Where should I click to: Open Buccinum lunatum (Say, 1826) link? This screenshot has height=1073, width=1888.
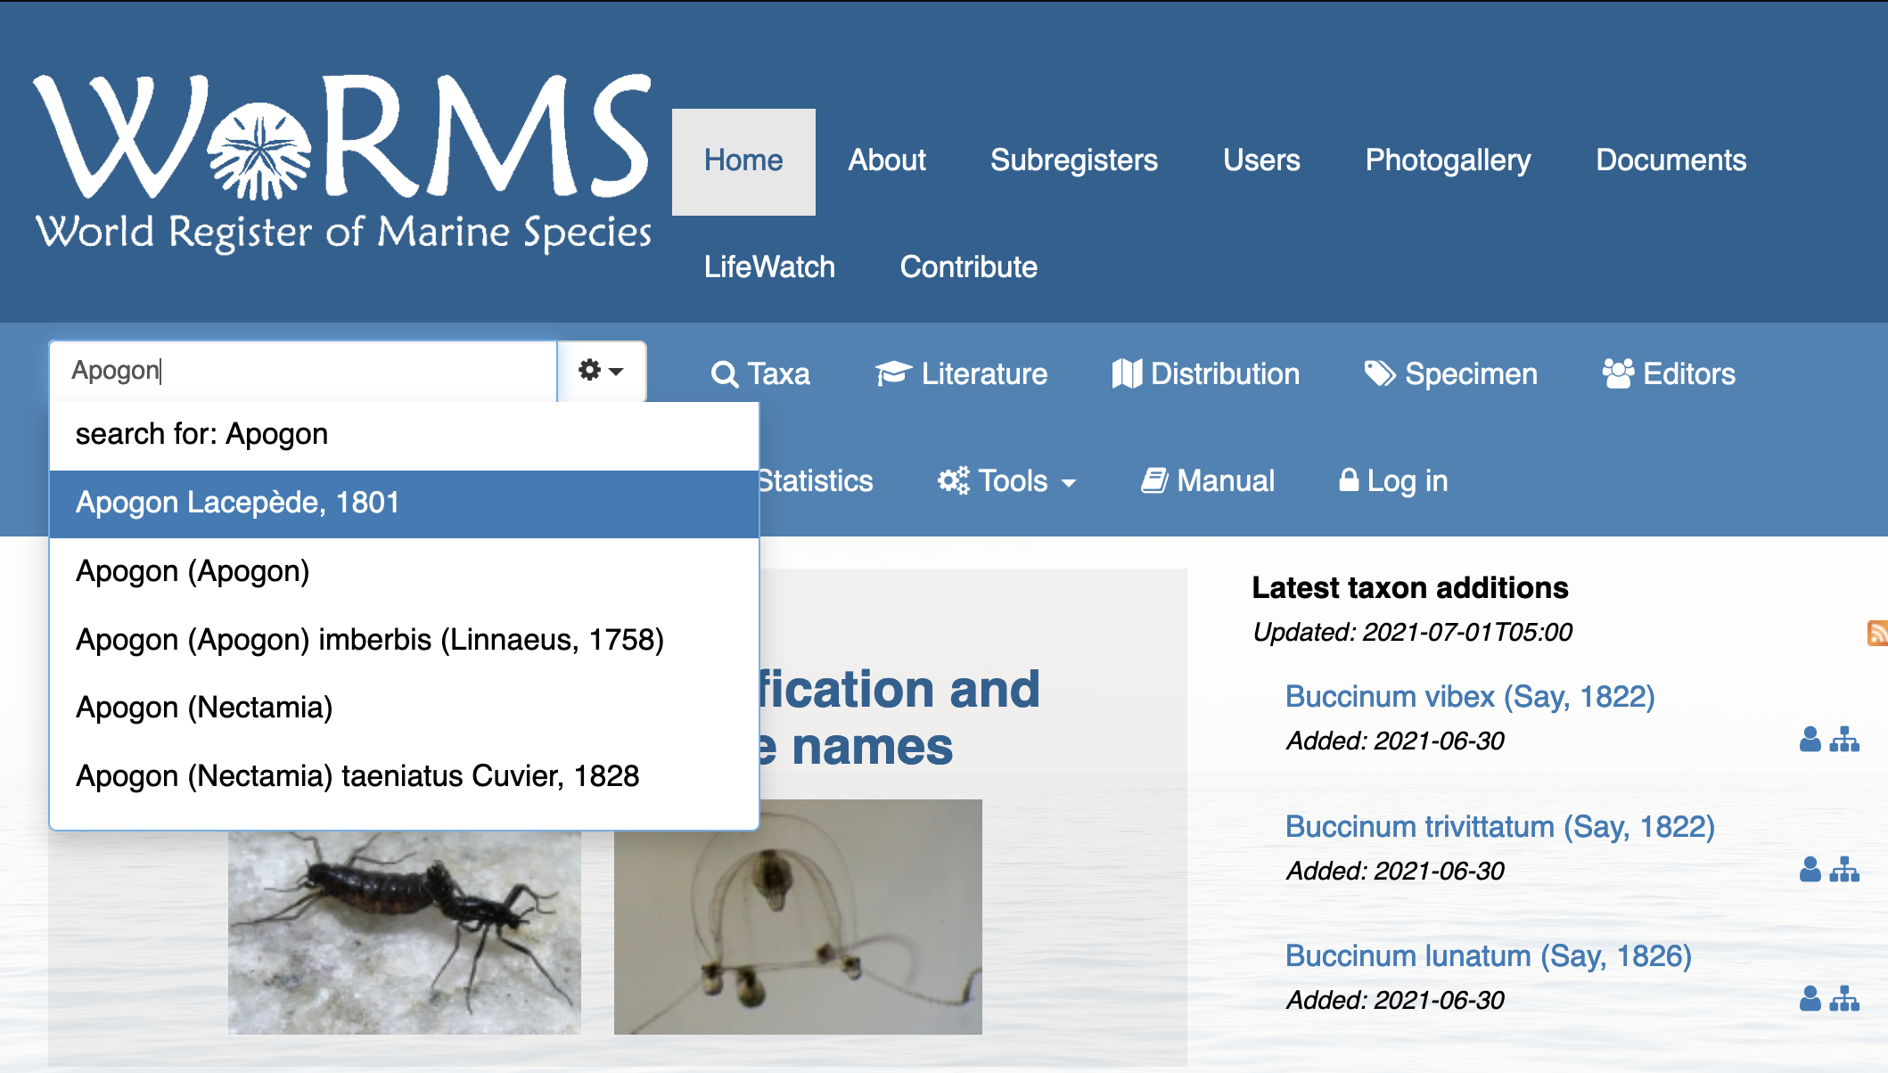click(1488, 956)
